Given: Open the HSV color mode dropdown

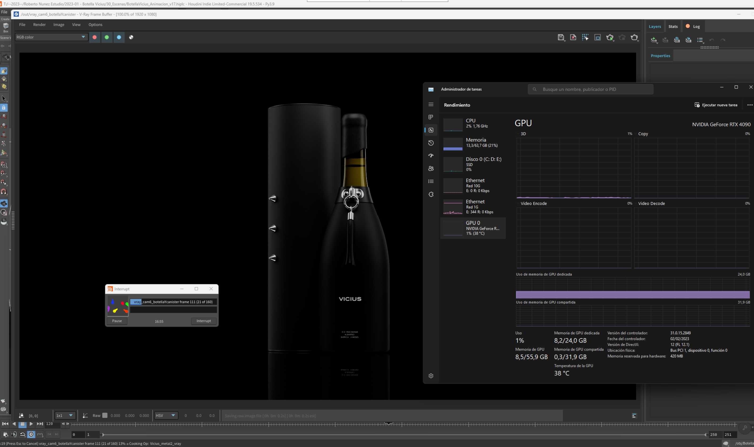Looking at the screenshot, I should point(166,415).
